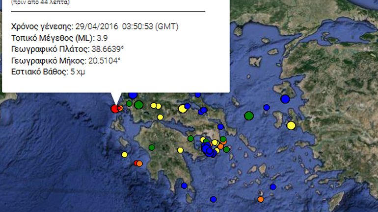Image resolution: width=378 pixels, height=212 pixels.
Task: Click the large red earthquake marker under the popup pointer
Action: click(x=115, y=109)
